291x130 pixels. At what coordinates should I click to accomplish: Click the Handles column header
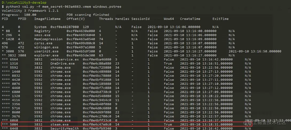122,19
